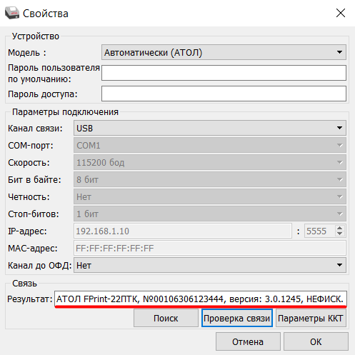Viewport: 355px width, 355px height.
Task: Open the Канал до ОФД dropdown
Action: click(x=210, y=265)
